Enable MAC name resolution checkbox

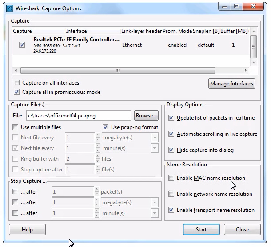pos(171,178)
